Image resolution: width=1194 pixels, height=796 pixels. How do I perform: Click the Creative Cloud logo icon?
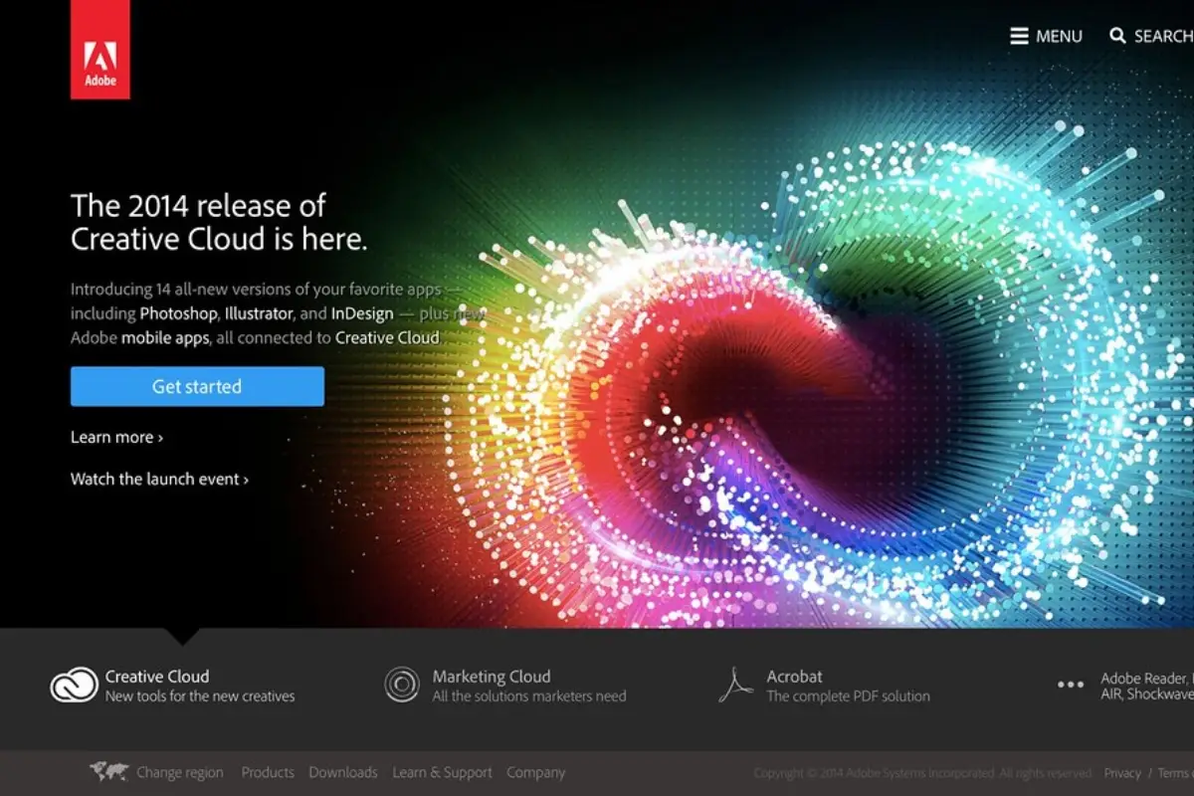tap(72, 685)
